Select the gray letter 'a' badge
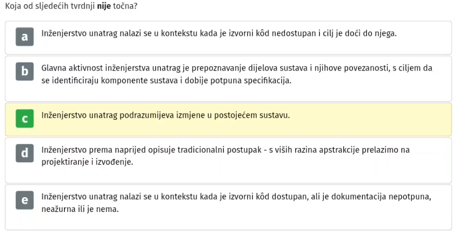This screenshot has width=456, height=234. (25, 37)
